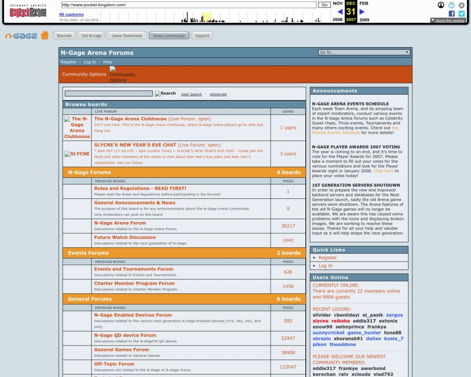471x377 pixels.
Task: Open SLYCNE'S NEW YEAR'S EVE CHAT
Action: 135,145
